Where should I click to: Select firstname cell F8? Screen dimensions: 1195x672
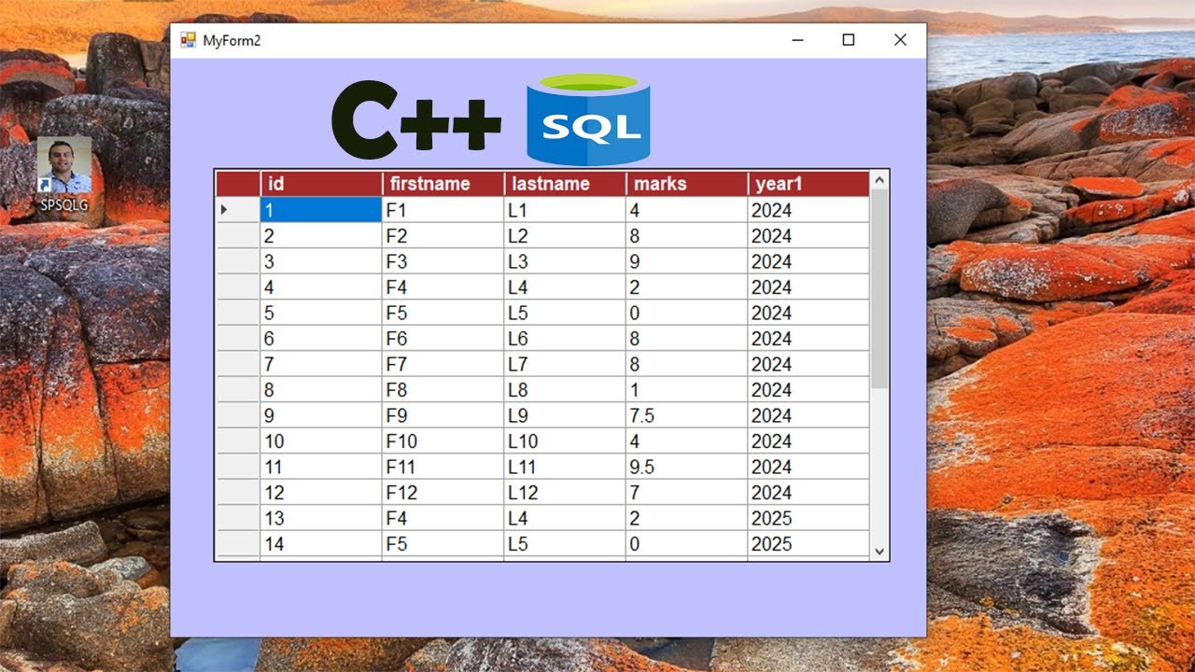point(443,390)
